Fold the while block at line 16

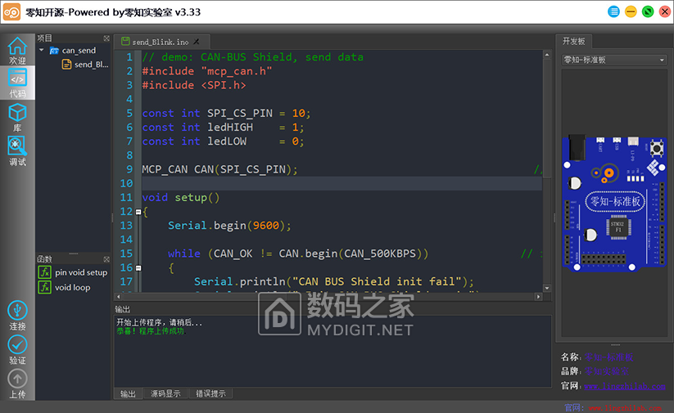pyautogui.click(x=138, y=267)
